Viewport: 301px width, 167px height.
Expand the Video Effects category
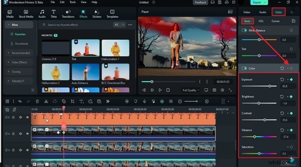click(19, 62)
